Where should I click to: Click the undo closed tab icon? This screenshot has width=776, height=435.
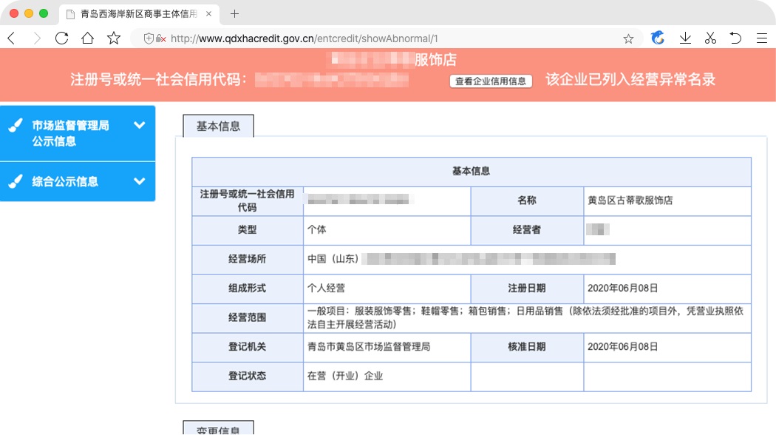(x=735, y=38)
